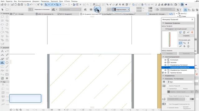Click Rename Profile icon in Profile Manager

[x=188, y=32]
